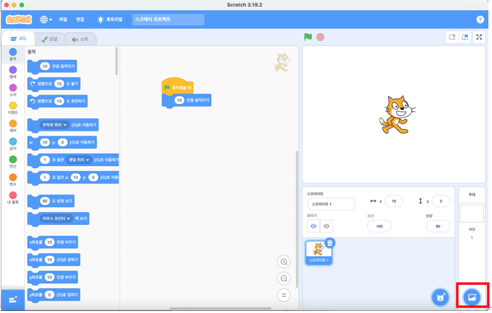Open the 파일 menu

(63, 19)
